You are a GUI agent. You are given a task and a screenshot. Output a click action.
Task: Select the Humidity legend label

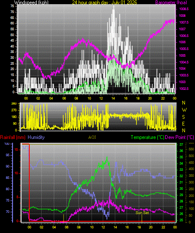tap(36, 137)
